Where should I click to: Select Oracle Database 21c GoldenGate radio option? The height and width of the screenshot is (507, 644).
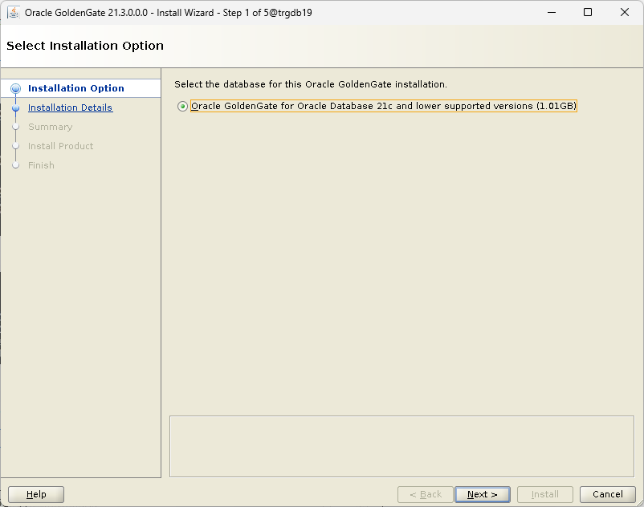182,106
